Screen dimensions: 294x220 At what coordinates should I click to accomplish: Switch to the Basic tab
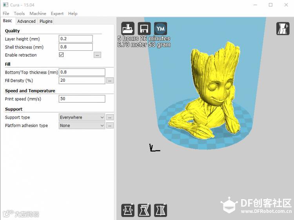click(7, 21)
